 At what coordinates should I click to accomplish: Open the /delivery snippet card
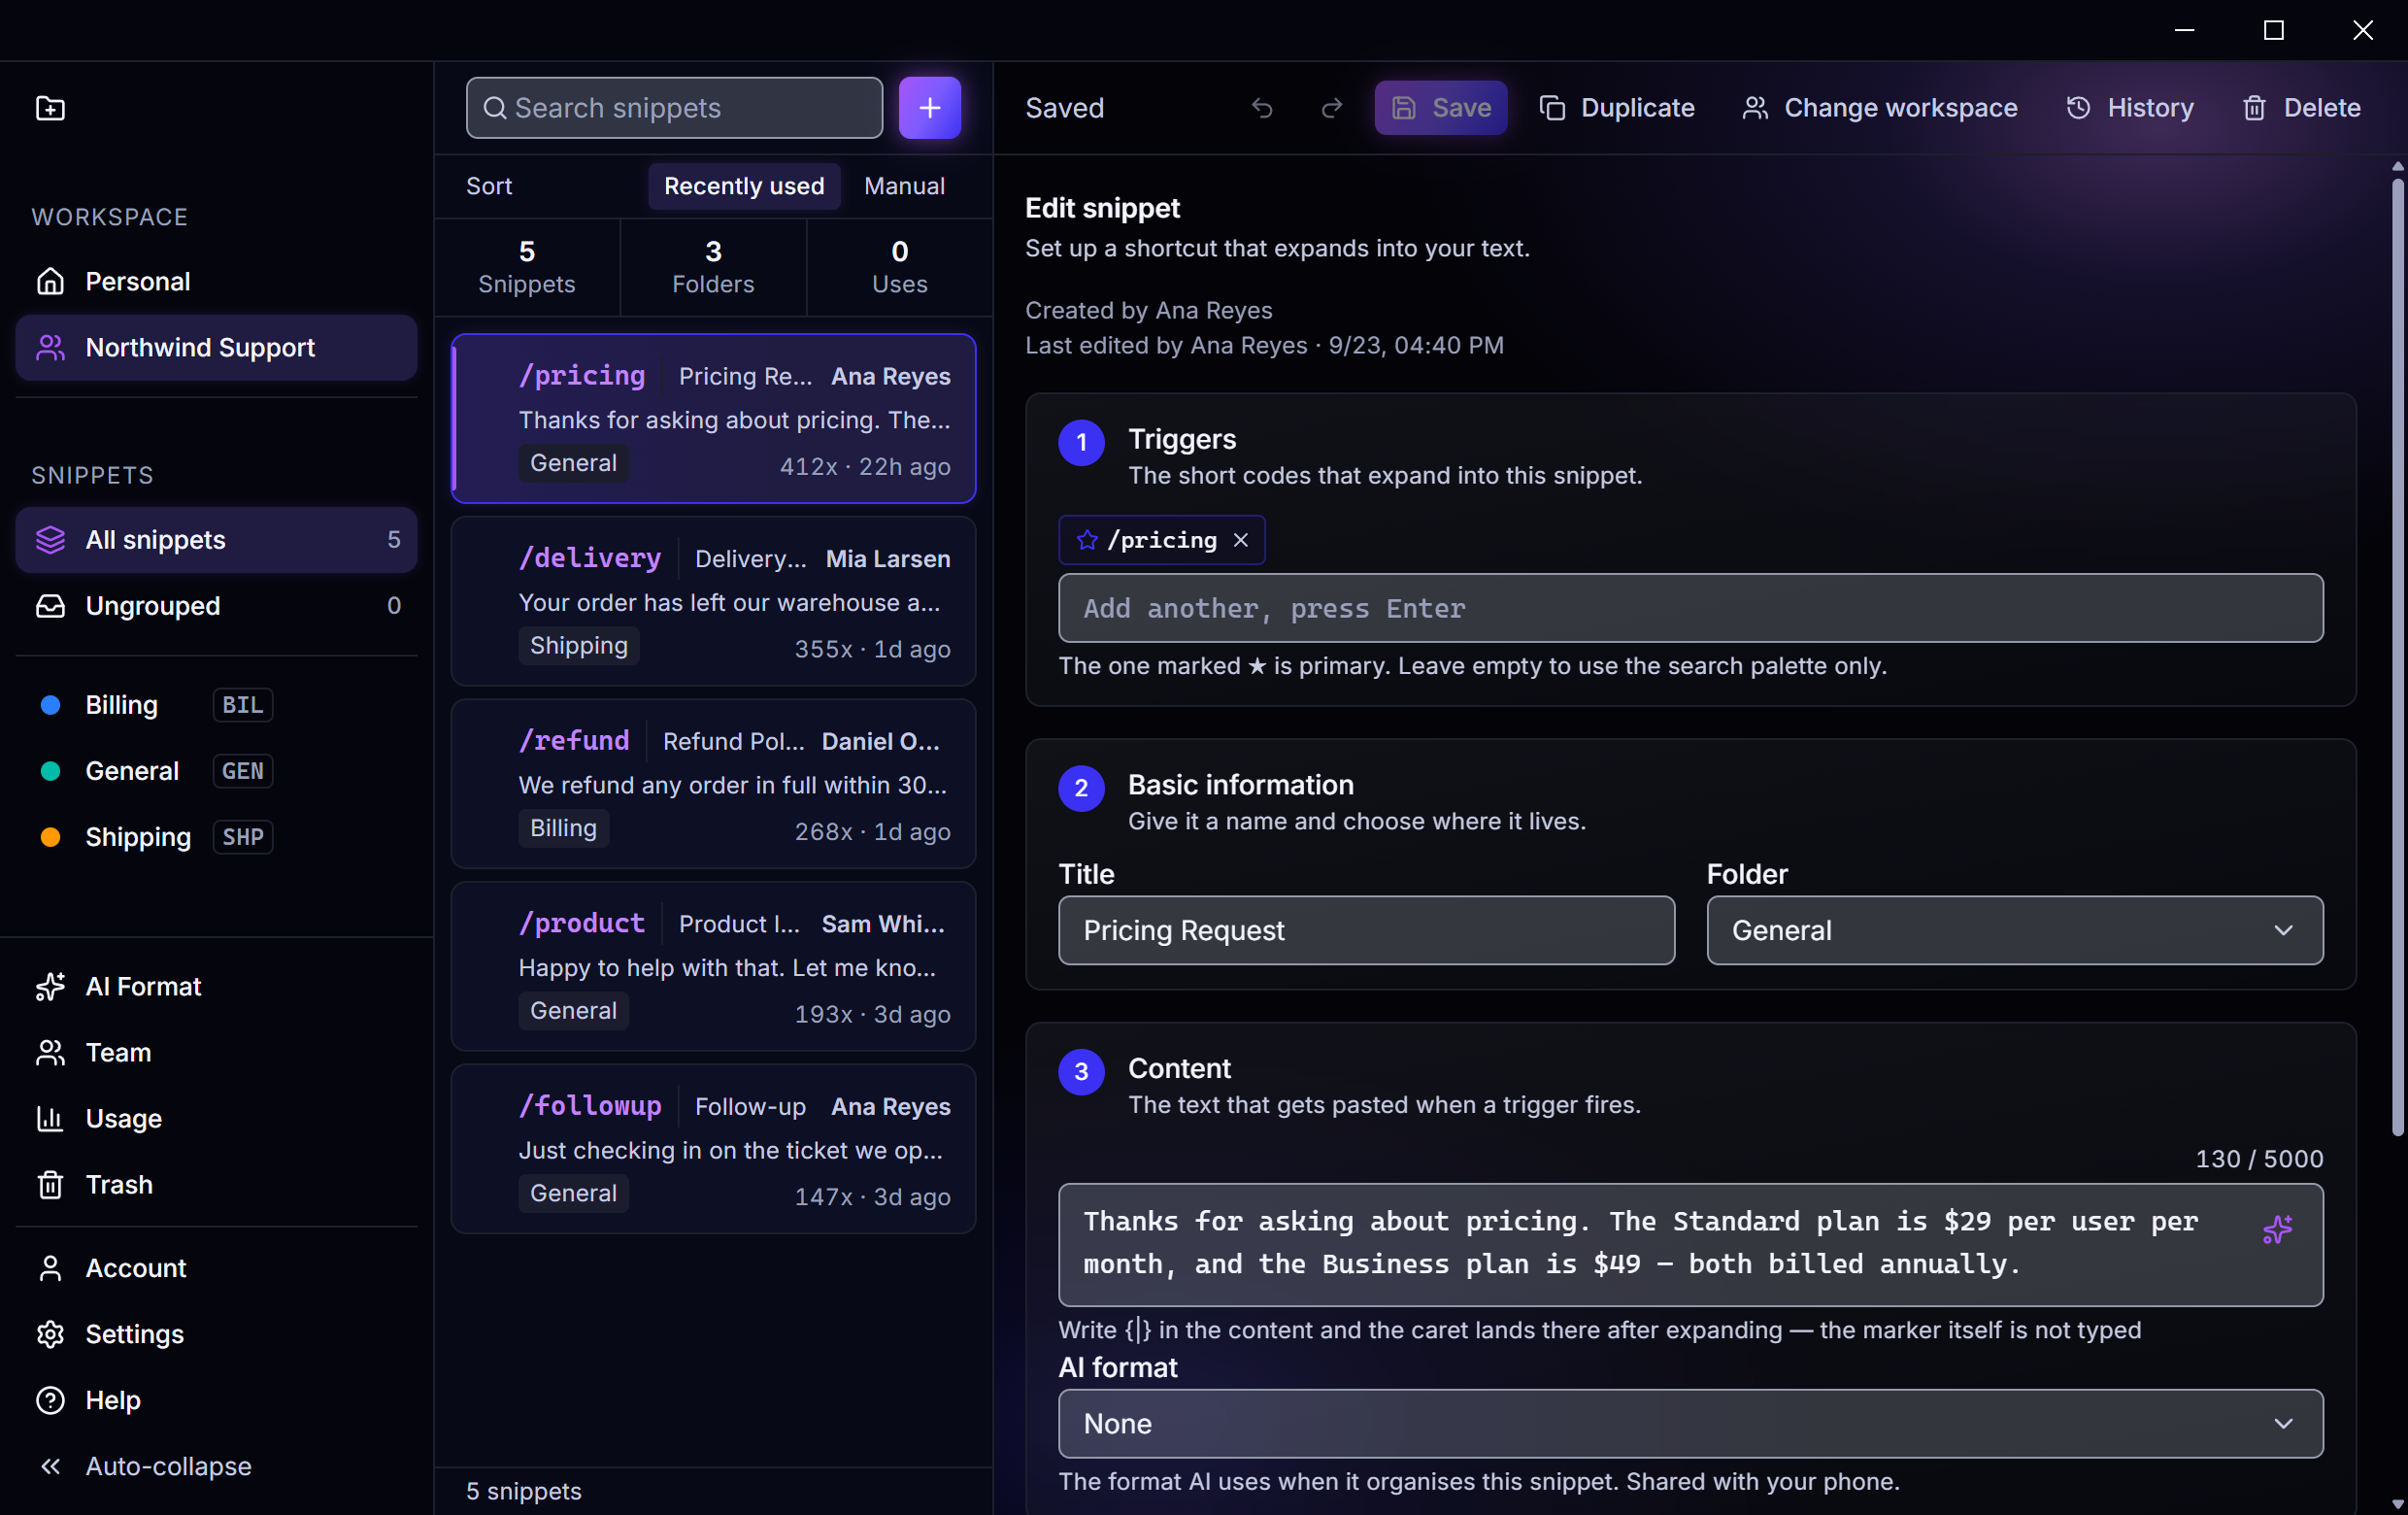[713, 601]
